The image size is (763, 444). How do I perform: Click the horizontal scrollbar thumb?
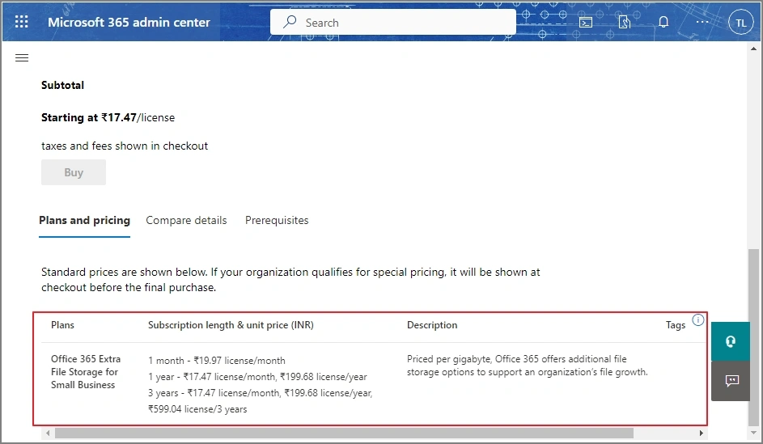344,433
